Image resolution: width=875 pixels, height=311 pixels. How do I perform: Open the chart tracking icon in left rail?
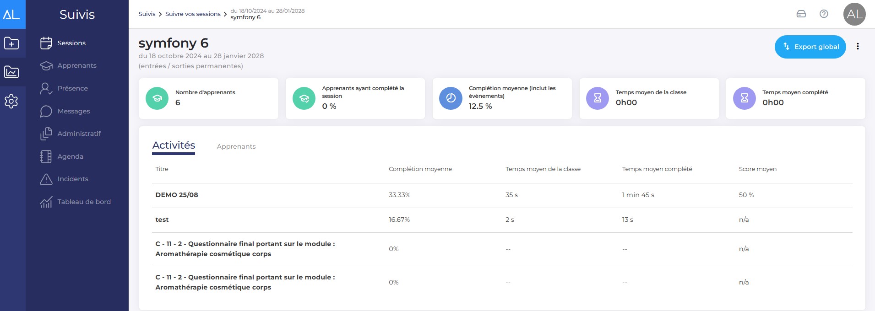pyautogui.click(x=11, y=72)
